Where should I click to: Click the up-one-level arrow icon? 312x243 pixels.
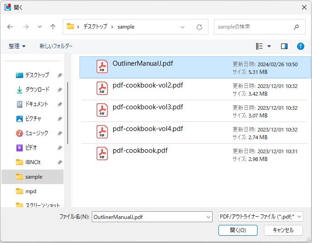pos(53,27)
